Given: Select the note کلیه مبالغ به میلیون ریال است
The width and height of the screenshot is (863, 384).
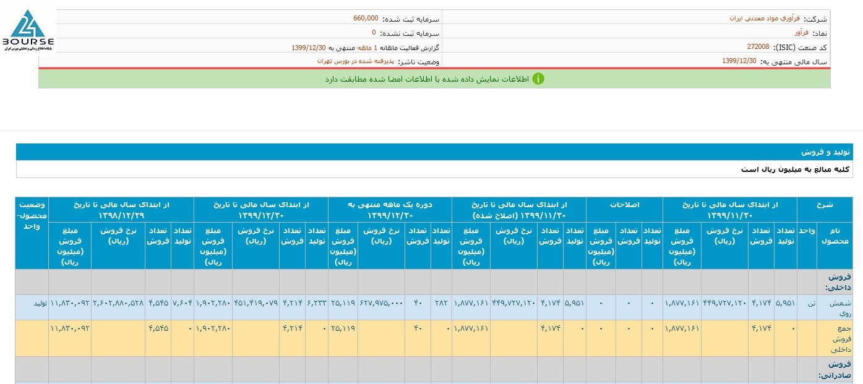Looking at the screenshot, I should tap(796, 169).
